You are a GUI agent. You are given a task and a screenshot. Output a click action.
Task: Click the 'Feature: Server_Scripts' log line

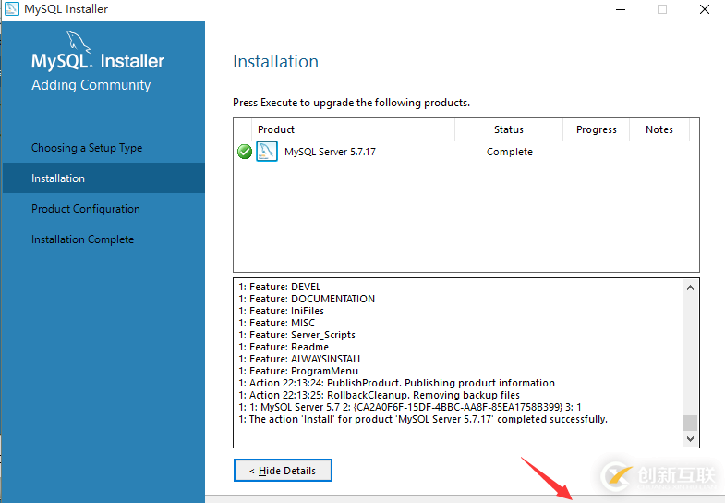(x=296, y=335)
